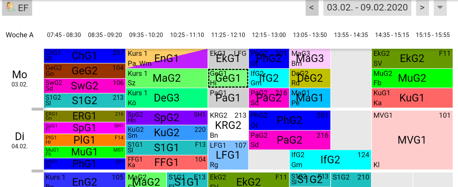Select the brown GeG2 lesson block
Image resolution: width=458 pixels, height=187 pixels.
pos(85,71)
